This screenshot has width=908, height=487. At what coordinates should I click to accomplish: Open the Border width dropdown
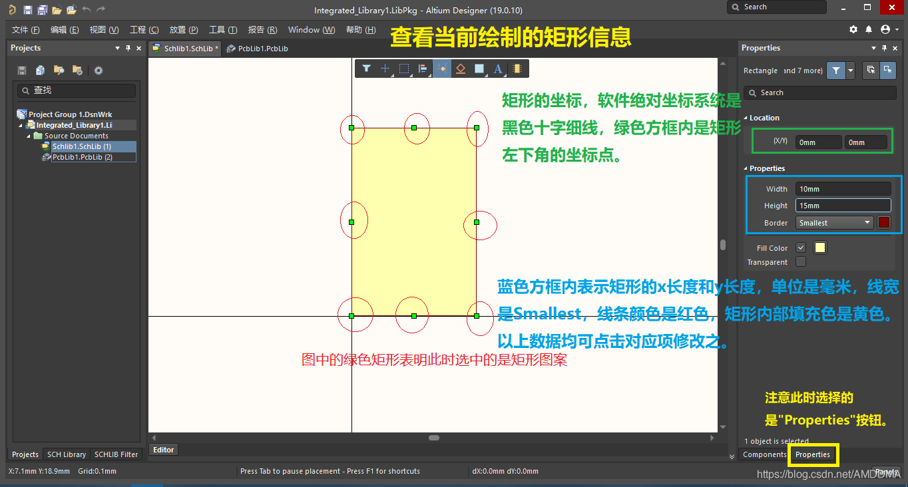coord(835,223)
